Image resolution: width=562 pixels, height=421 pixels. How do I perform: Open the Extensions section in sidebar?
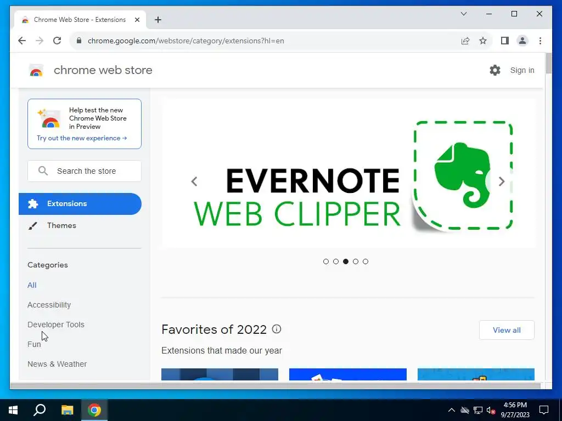(80, 204)
